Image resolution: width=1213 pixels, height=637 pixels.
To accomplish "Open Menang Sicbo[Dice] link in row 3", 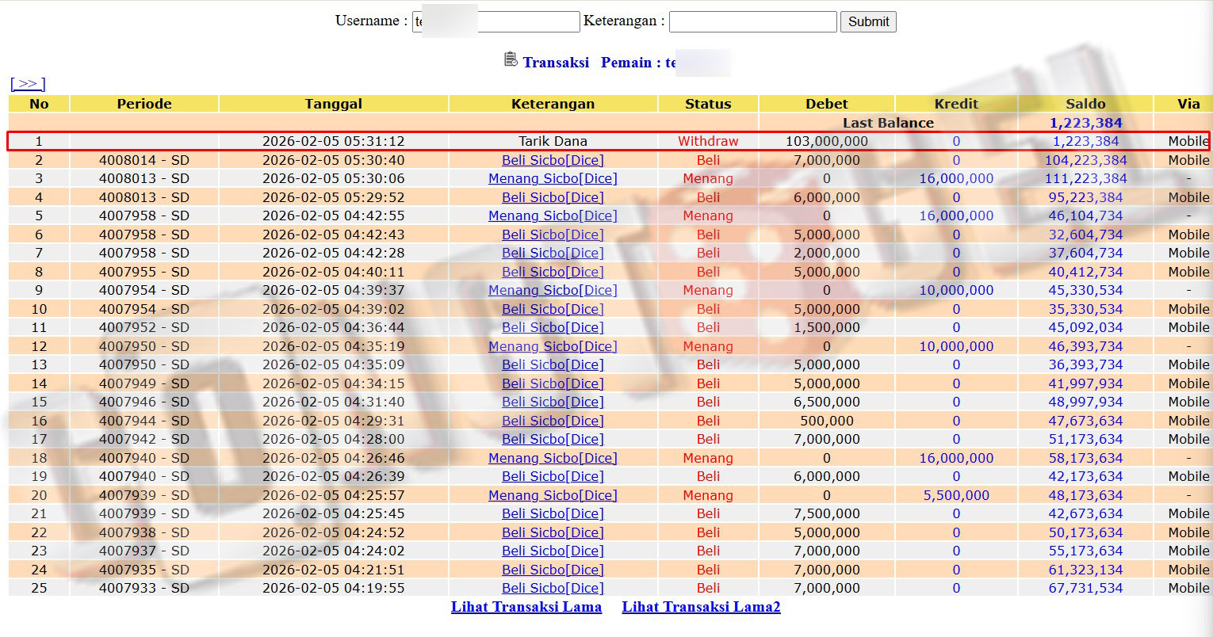I will coord(553,178).
